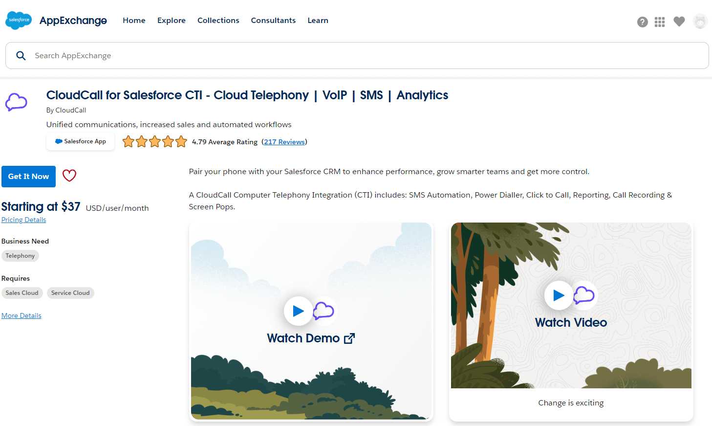Switch to the Consultants section
Viewport: 712px width, 426px height.
(x=273, y=21)
